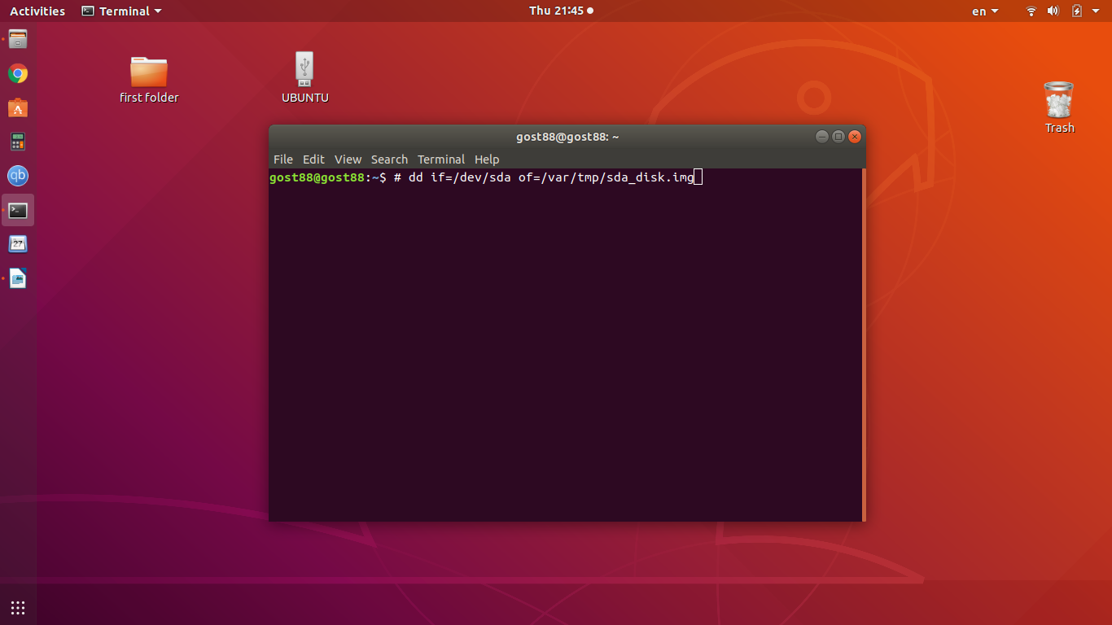This screenshot has height=625, width=1112.
Task: Open the system menu dropdown arrow
Action: (1097, 11)
